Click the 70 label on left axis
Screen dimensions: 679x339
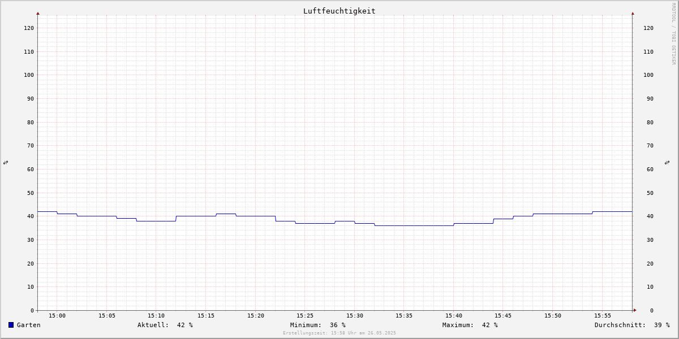click(x=31, y=146)
